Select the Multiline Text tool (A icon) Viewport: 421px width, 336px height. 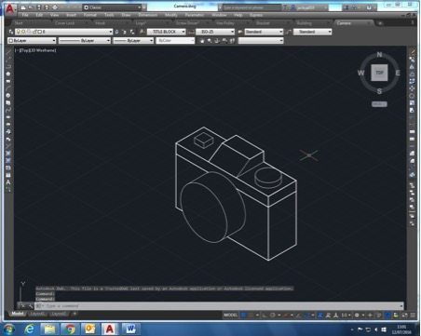tap(8, 182)
